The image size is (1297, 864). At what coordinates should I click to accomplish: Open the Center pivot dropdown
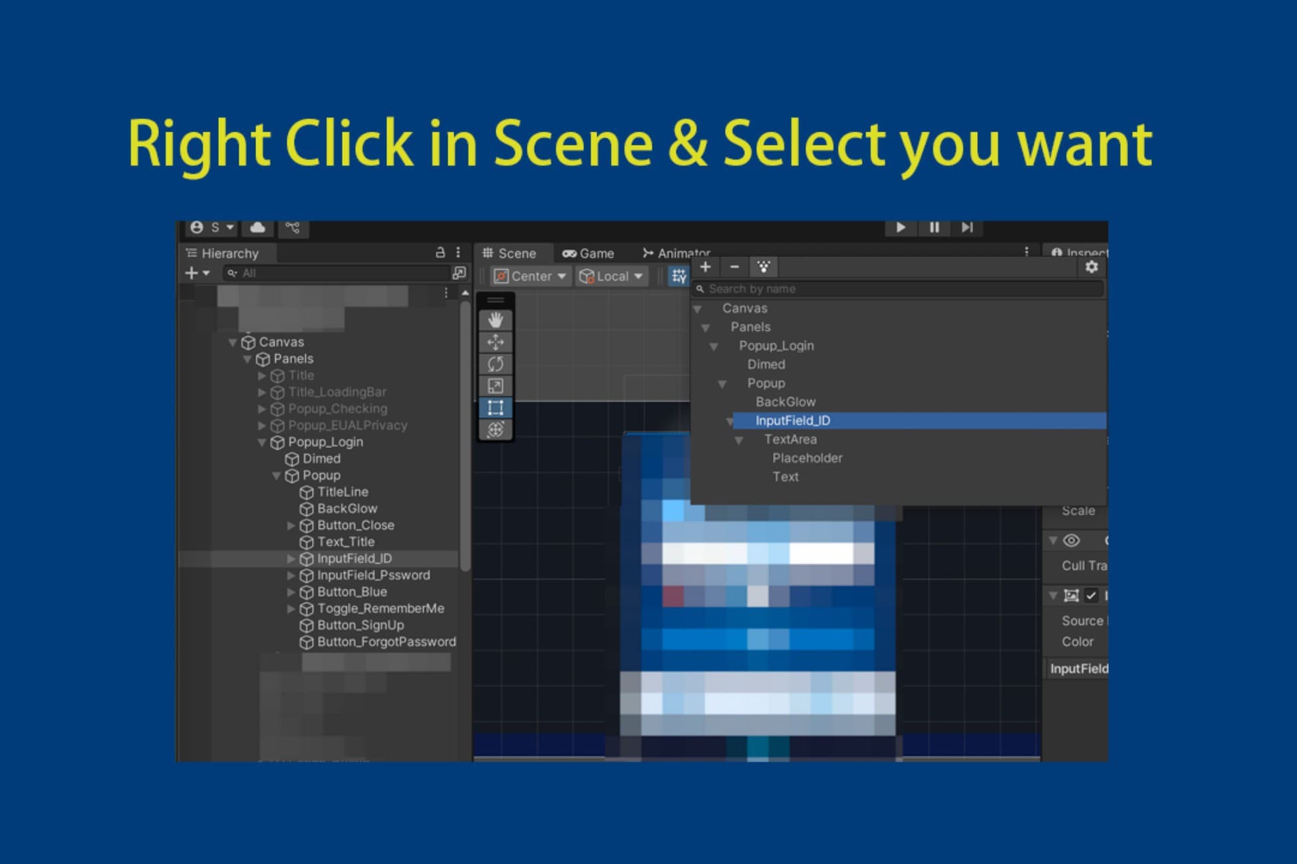pos(531,276)
